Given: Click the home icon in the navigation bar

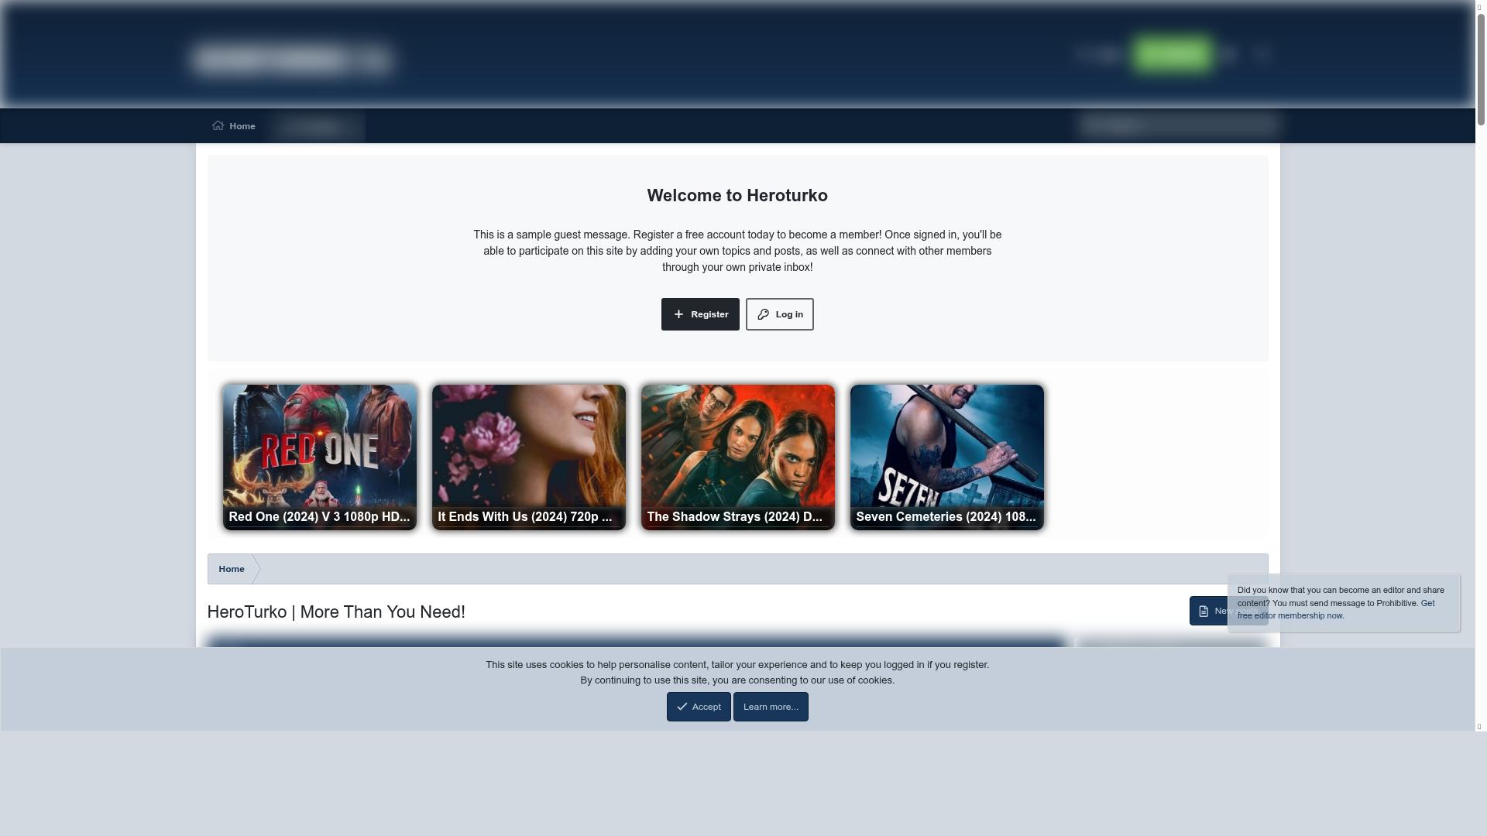Looking at the screenshot, I should 218,125.
